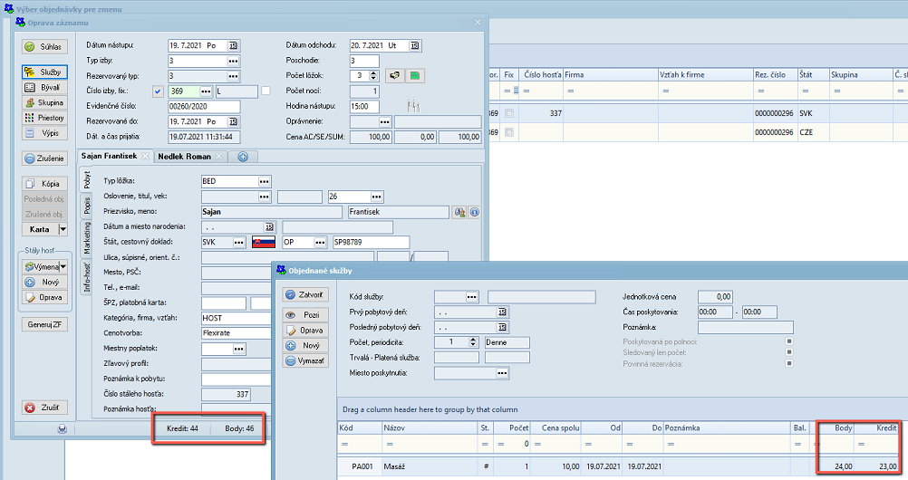Open calendar for Prvý pobytový deň

click(x=500, y=312)
